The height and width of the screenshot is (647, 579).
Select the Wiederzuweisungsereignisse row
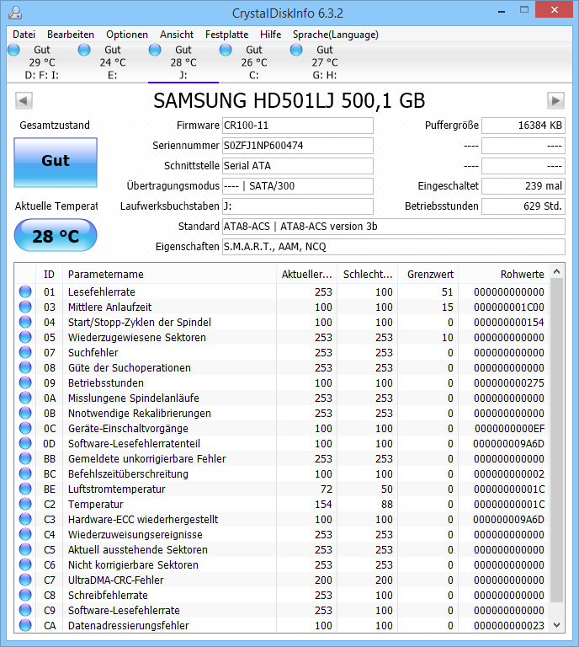(x=282, y=534)
